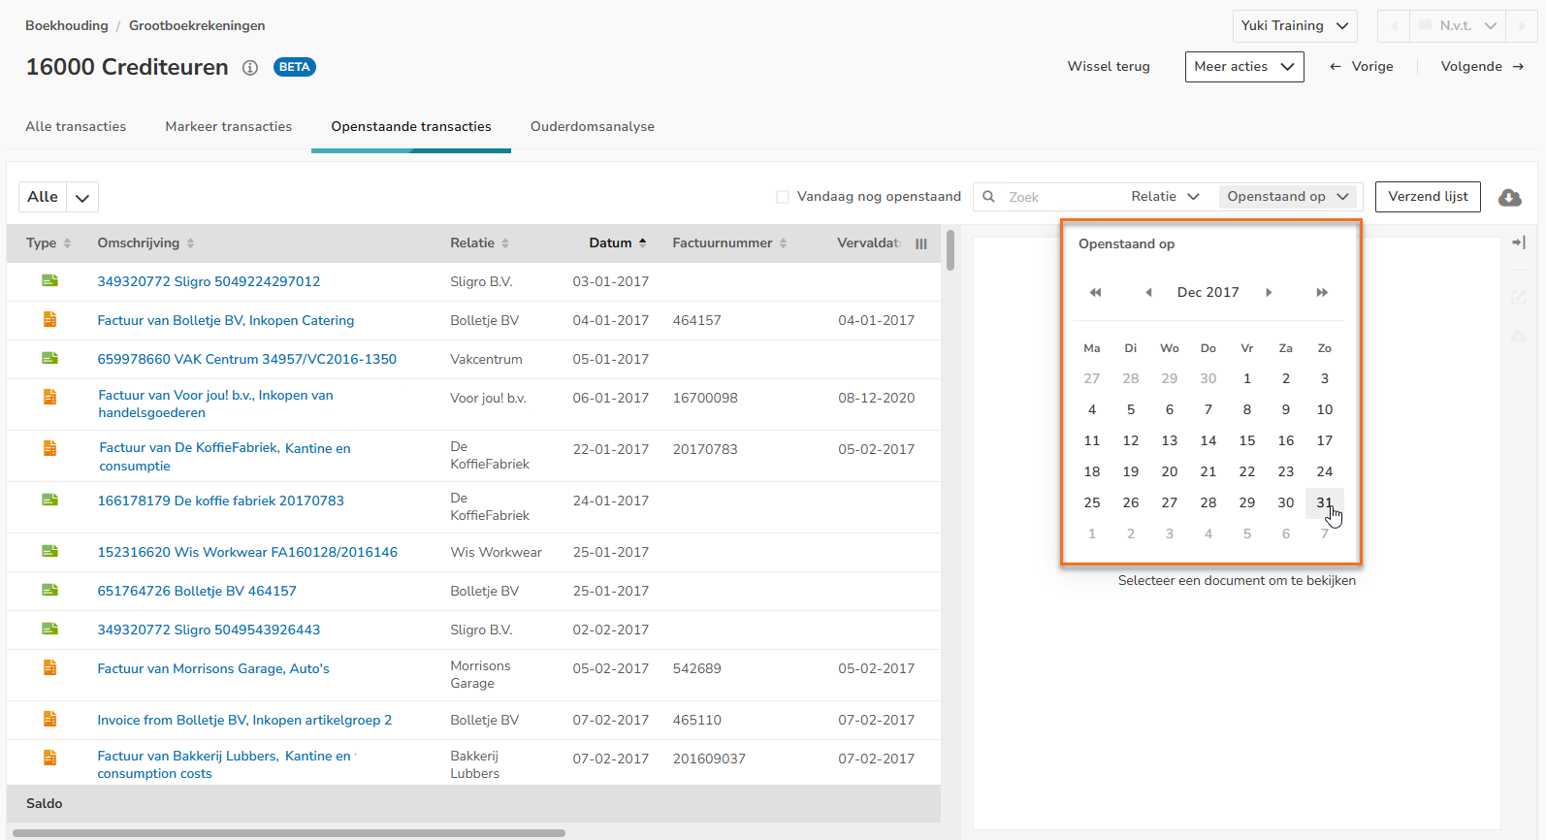Sort by the Datum column
This screenshot has width=1546, height=840.
click(617, 243)
